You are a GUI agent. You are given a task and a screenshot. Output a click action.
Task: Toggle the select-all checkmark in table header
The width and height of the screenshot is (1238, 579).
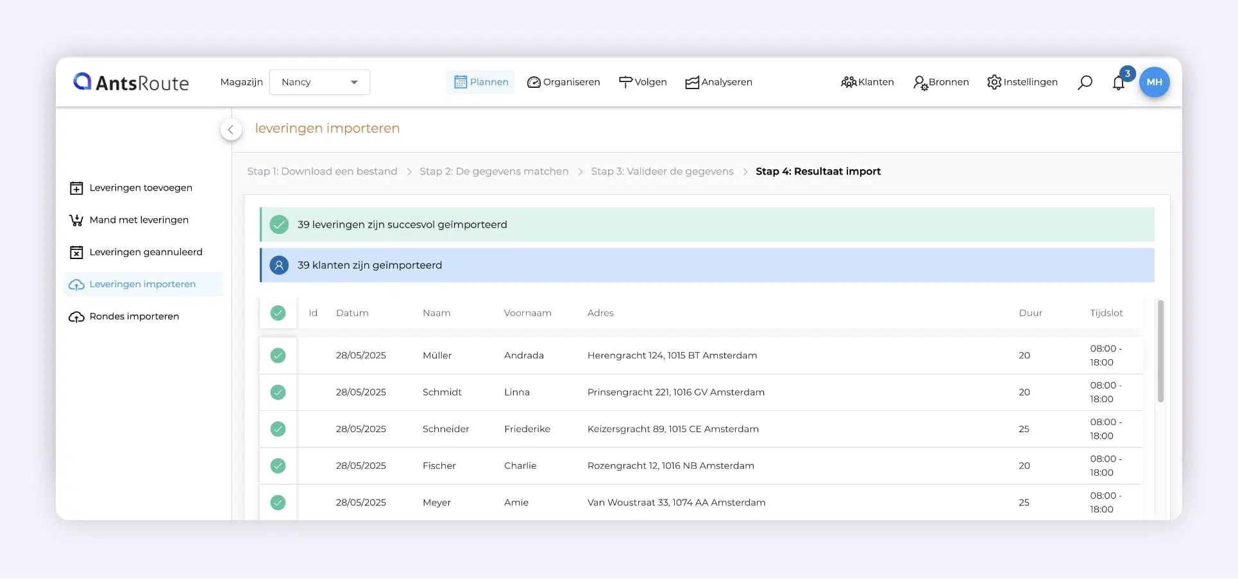click(278, 313)
